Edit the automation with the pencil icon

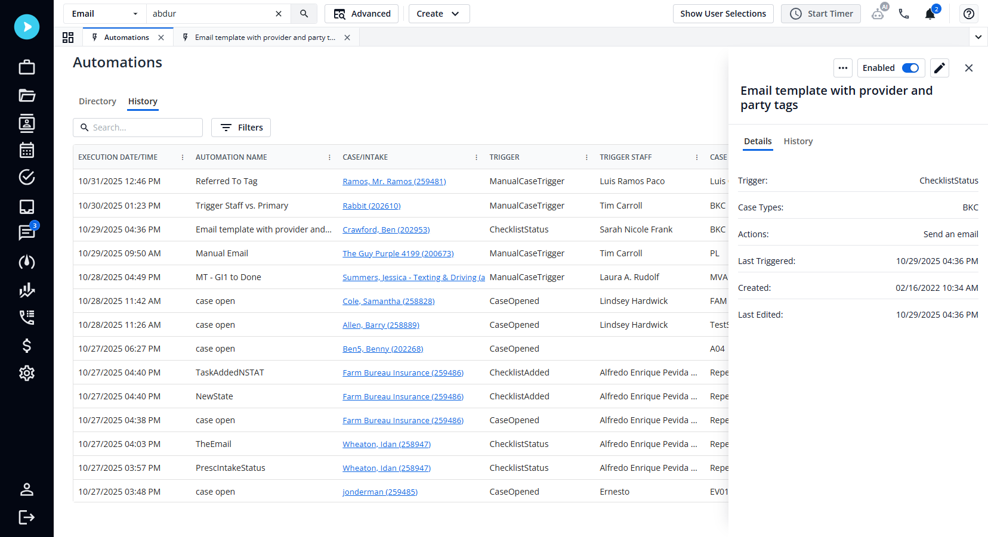[940, 68]
